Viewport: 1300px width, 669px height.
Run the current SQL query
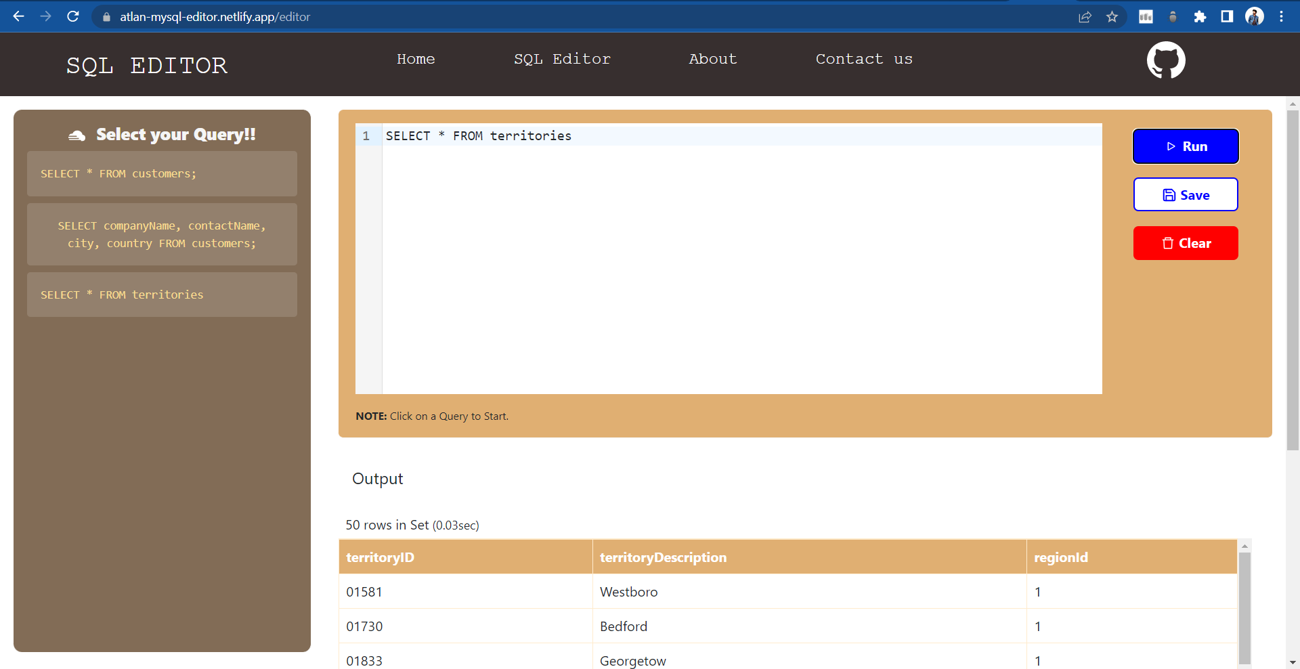pyautogui.click(x=1186, y=146)
